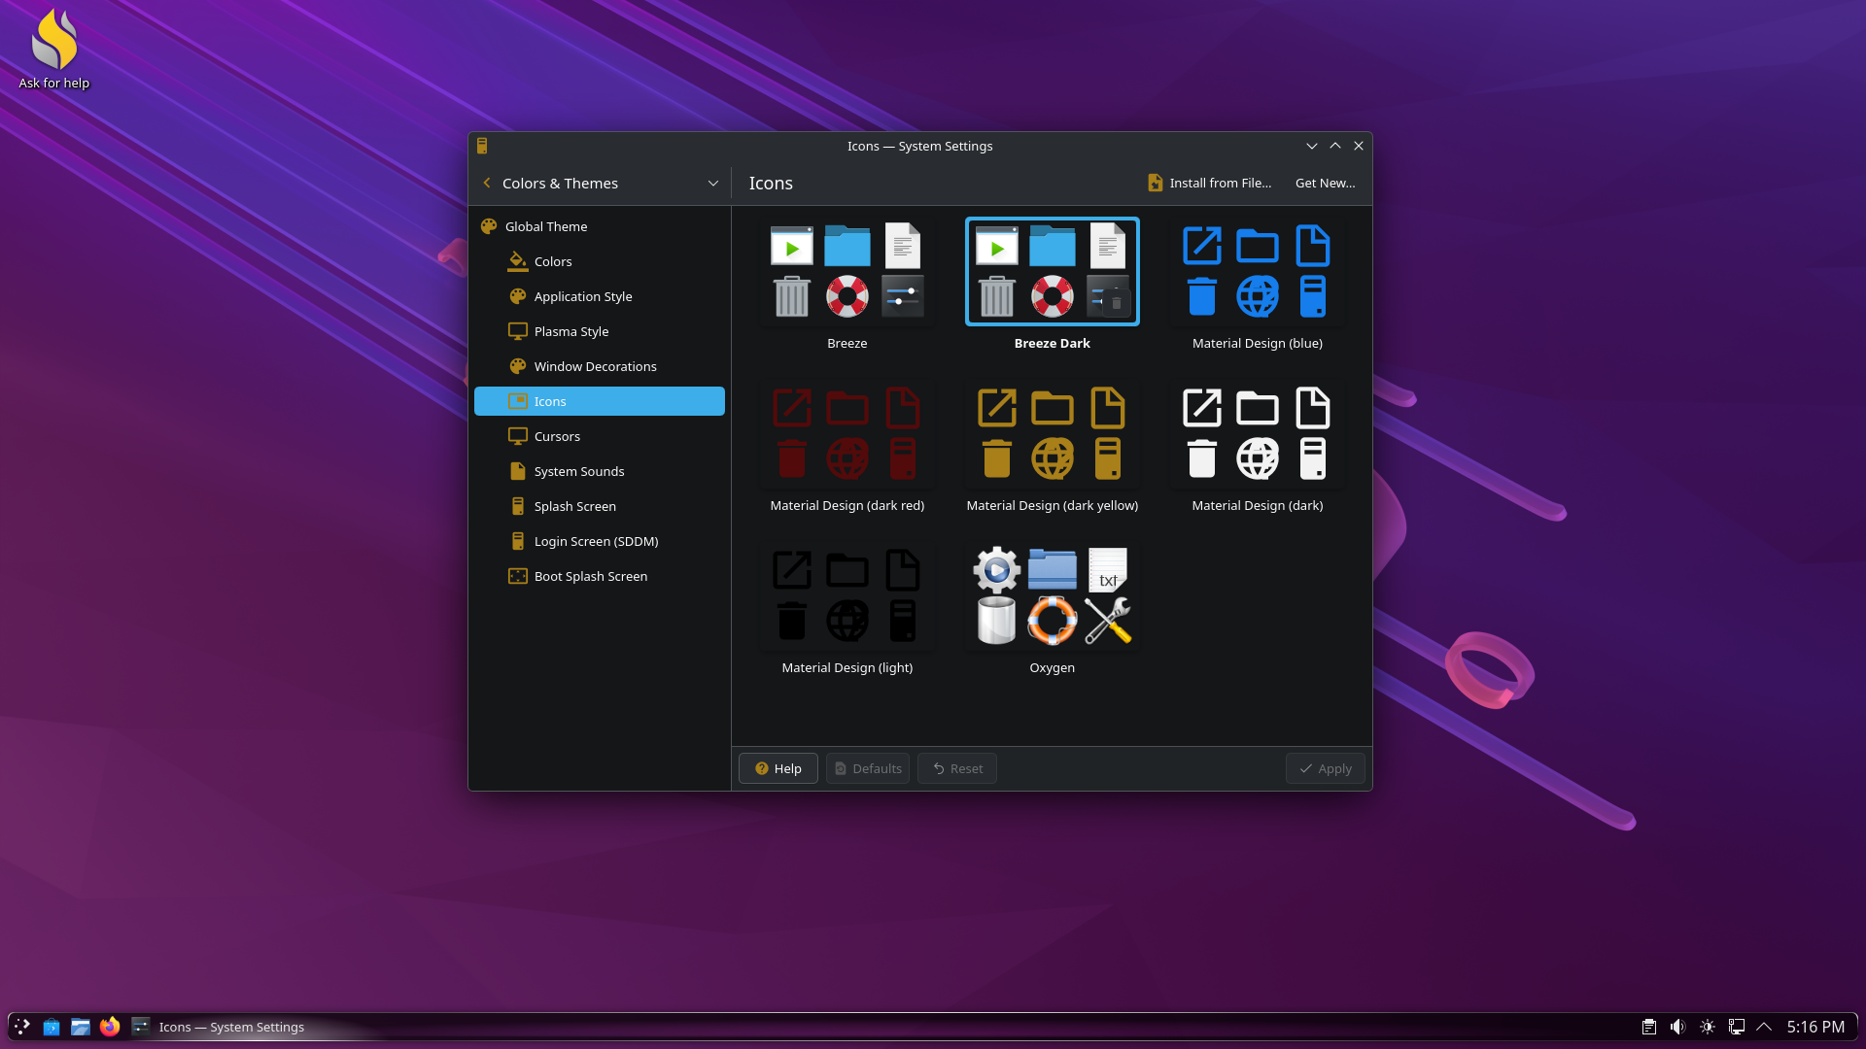Click the Defaults button
Screen dimensions: 1866x1049
[868, 768]
